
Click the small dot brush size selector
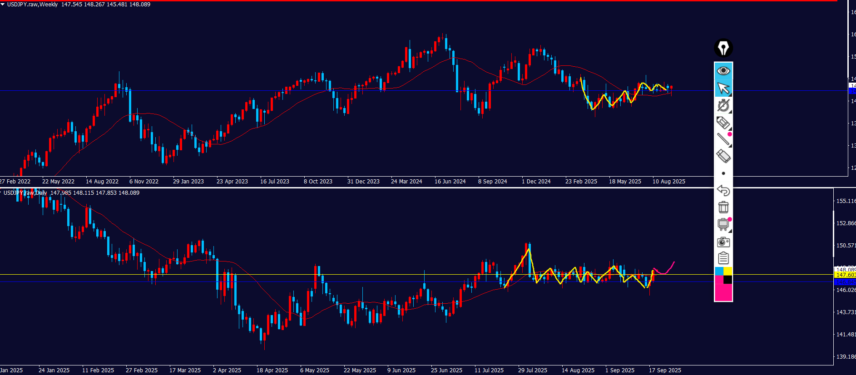[723, 173]
